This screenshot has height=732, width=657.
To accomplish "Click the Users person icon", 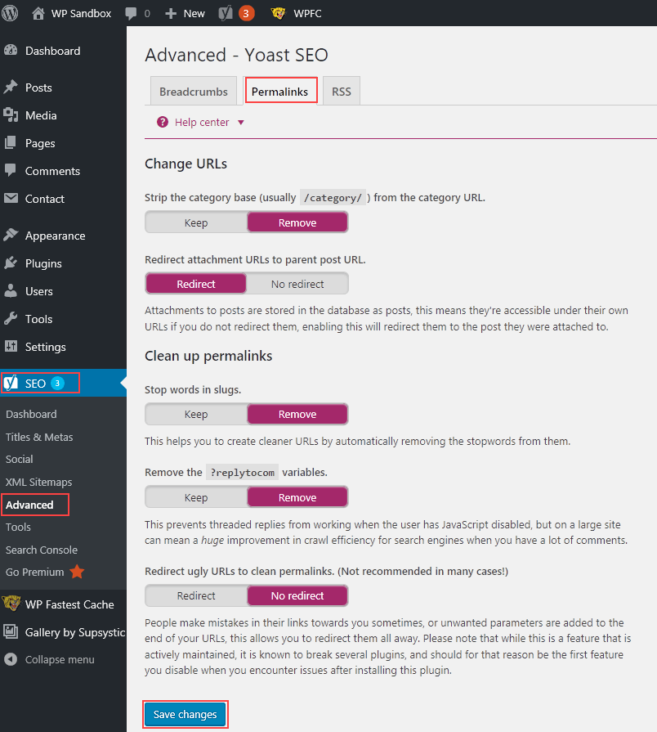I will pyautogui.click(x=11, y=291).
